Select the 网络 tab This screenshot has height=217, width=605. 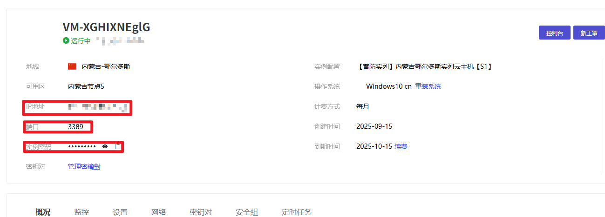[x=159, y=212]
